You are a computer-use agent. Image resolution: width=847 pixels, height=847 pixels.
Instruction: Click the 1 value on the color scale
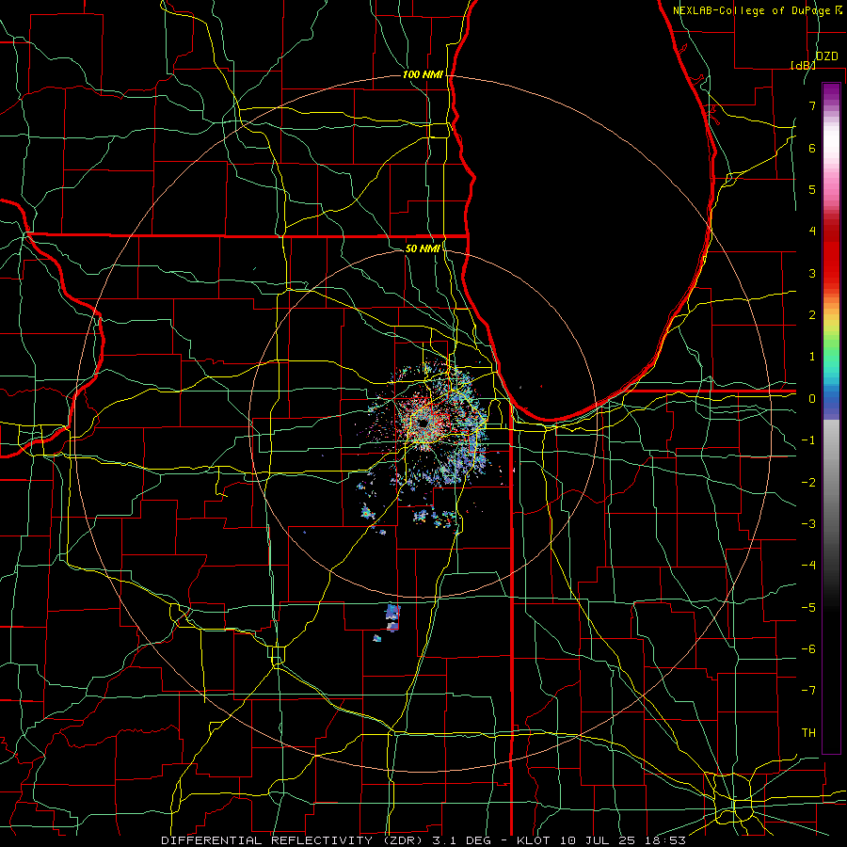click(x=812, y=357)
